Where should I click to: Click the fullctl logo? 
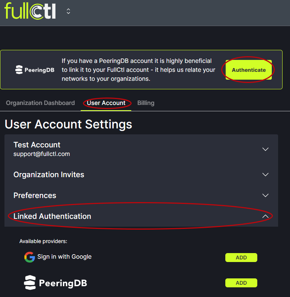30,11
